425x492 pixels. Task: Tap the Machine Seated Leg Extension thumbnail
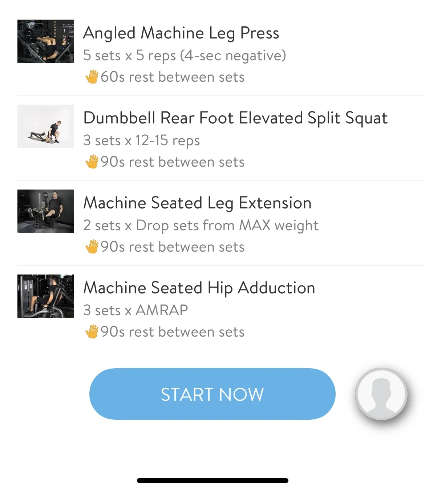tap(46, 211)
